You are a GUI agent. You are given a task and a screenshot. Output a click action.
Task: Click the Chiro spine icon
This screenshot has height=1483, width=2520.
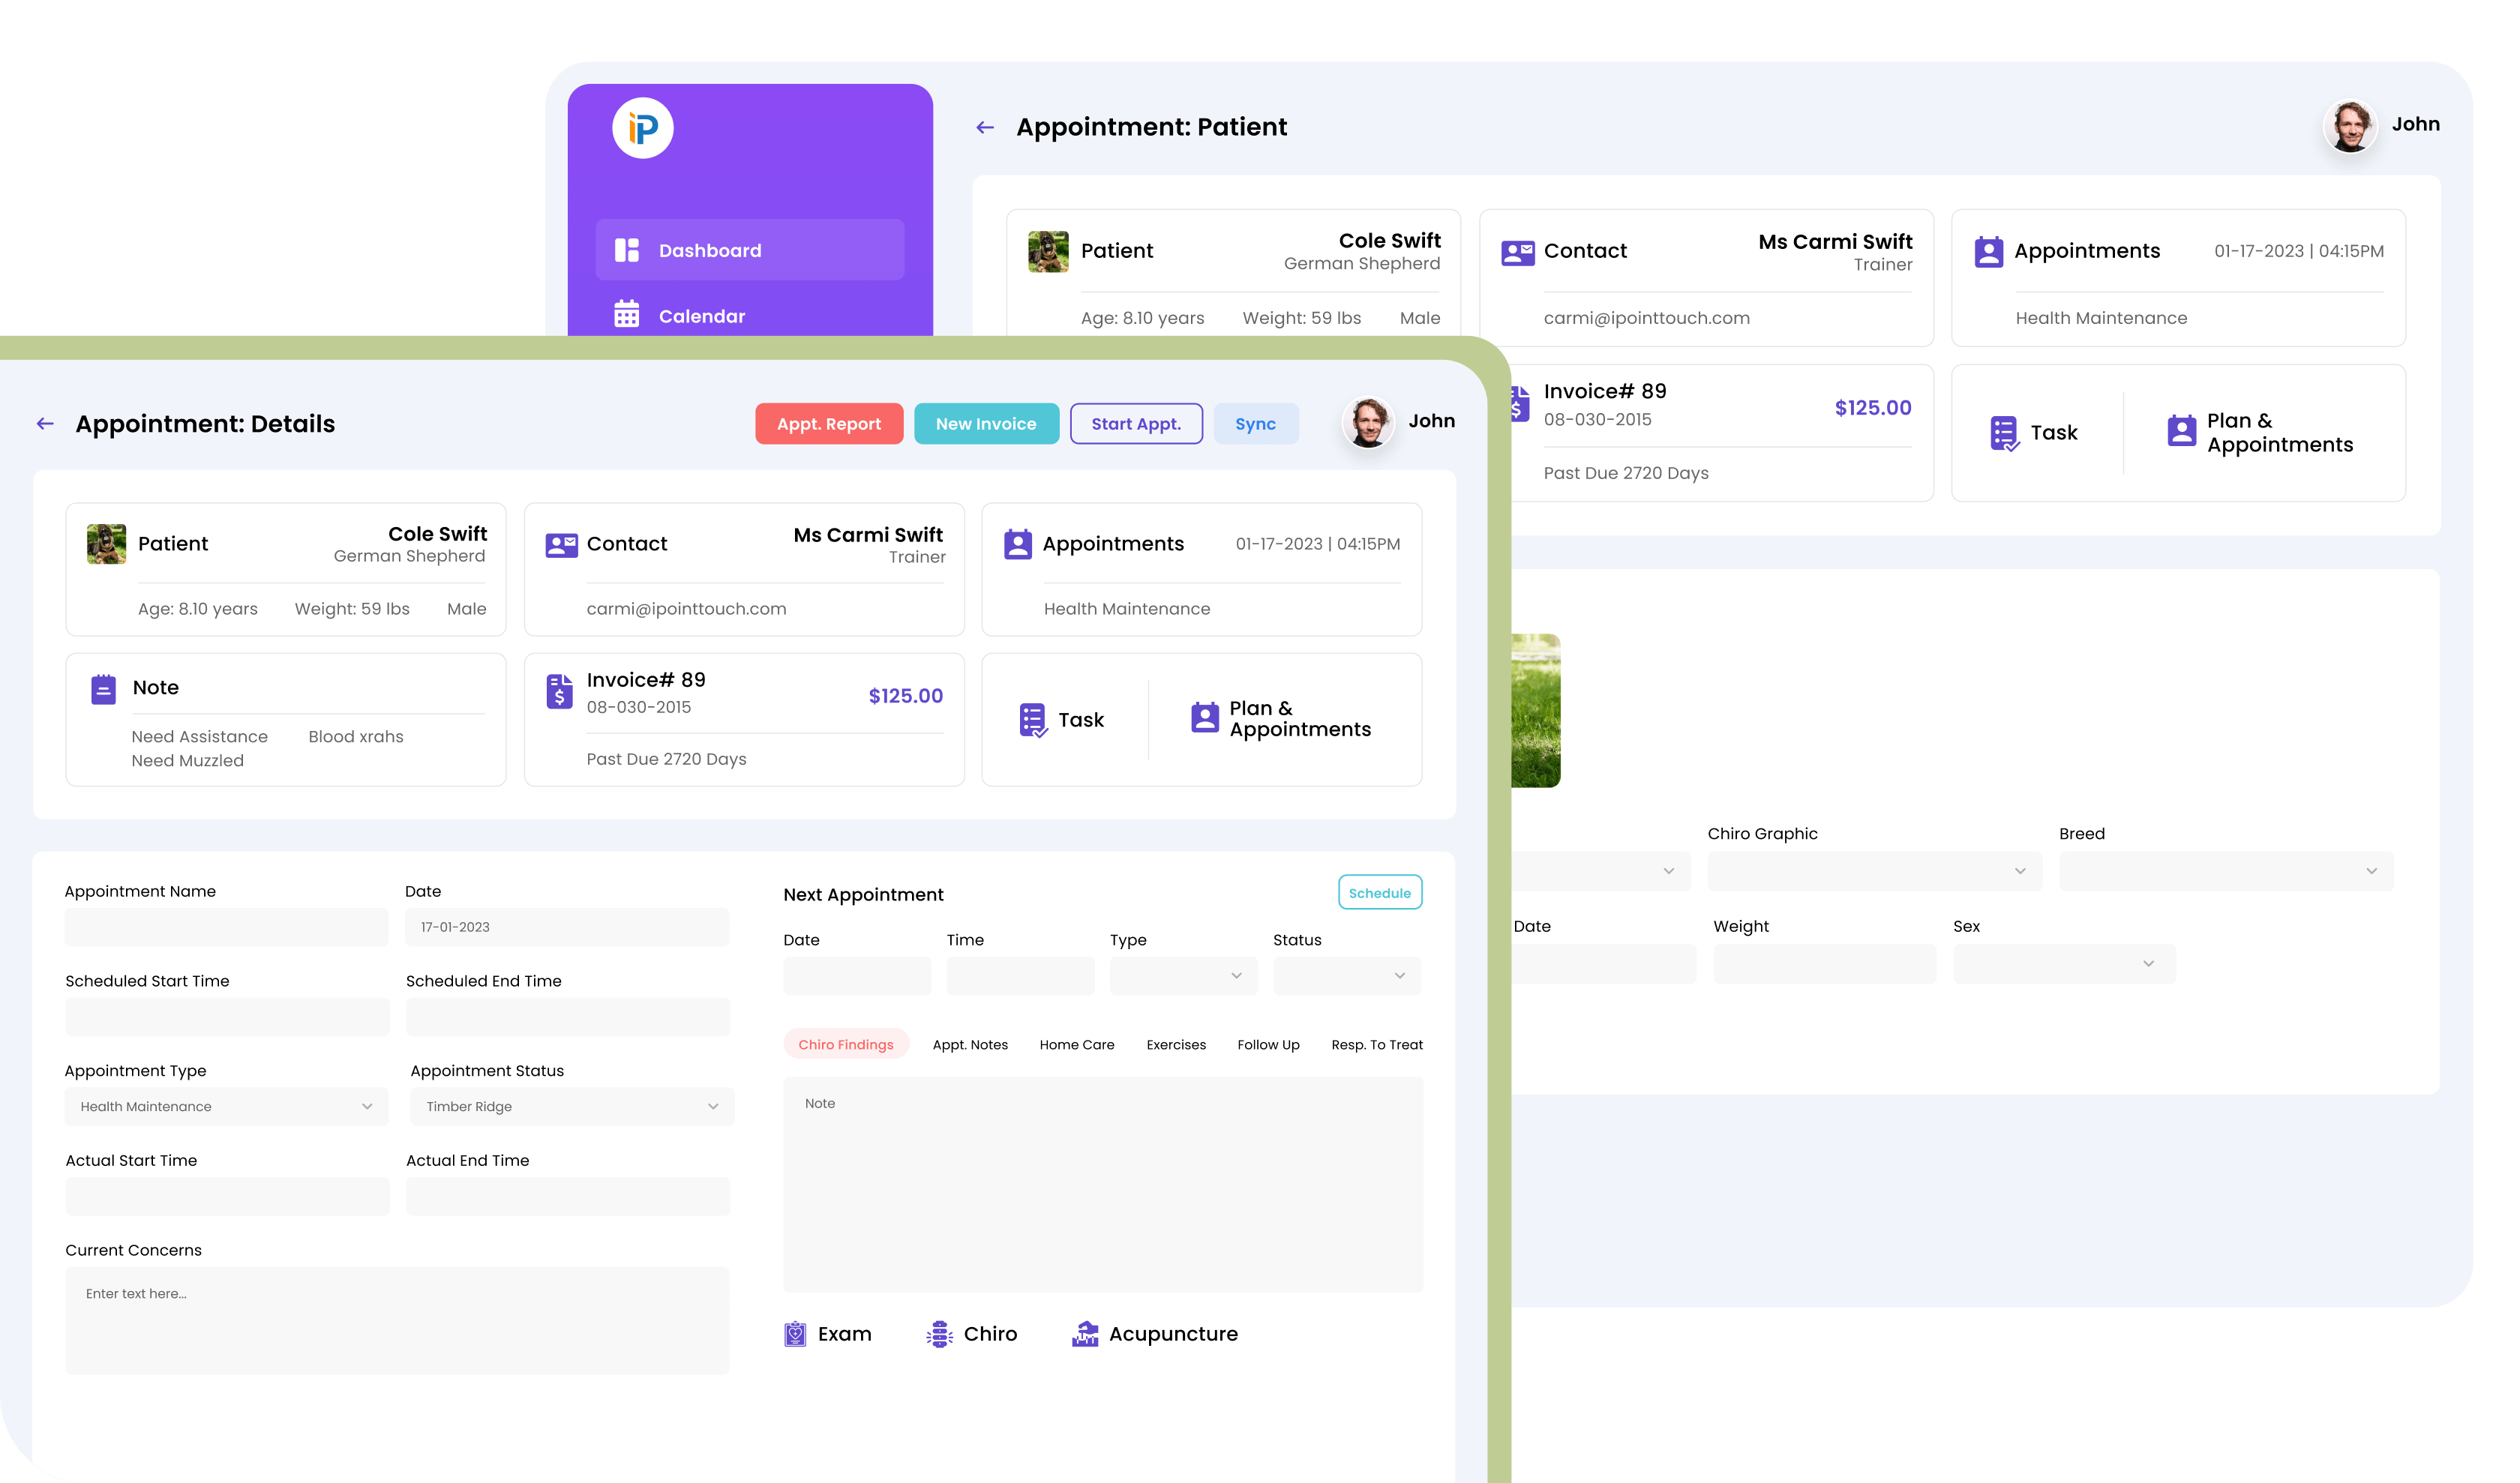[939, 1334]
